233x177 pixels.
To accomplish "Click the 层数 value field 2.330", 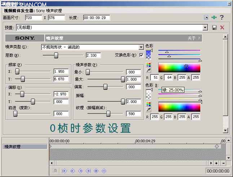I will [x=93, y=55].
